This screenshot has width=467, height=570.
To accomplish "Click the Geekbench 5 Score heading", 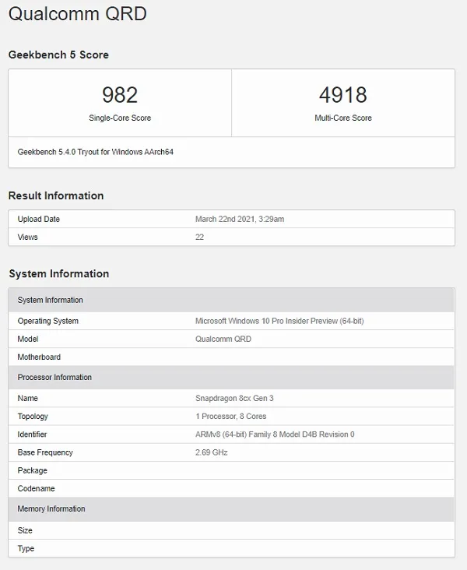I will point(58,55).
